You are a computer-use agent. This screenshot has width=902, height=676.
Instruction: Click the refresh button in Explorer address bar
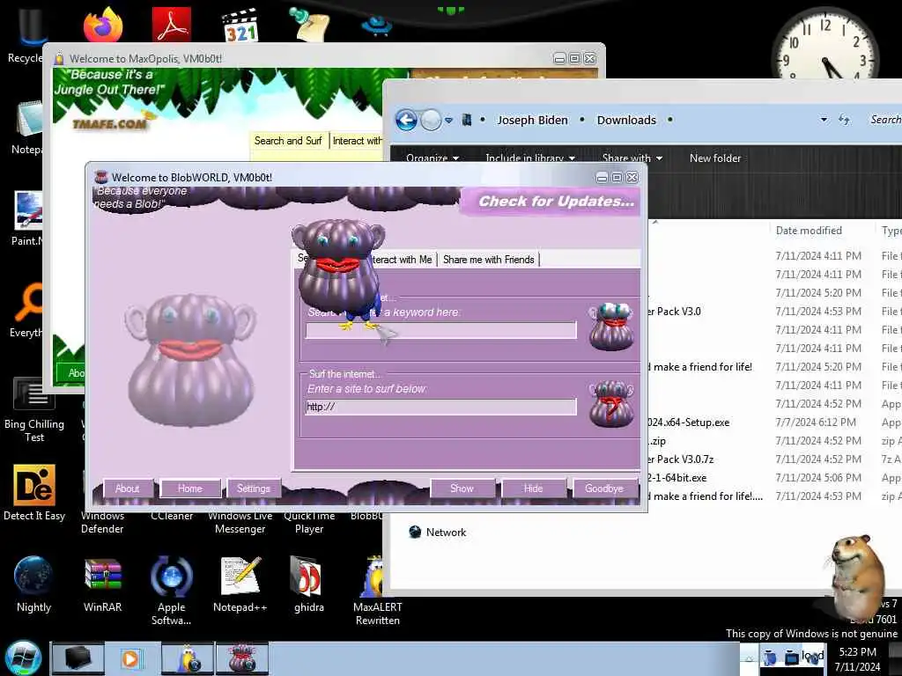click(844, 120)
